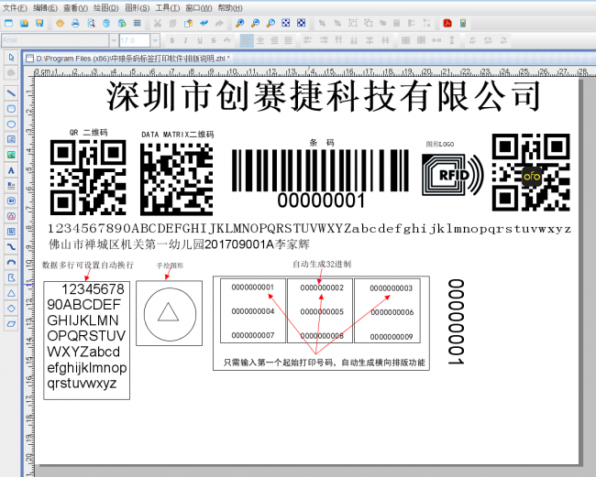Select the line drawing tool

point(11,92)
